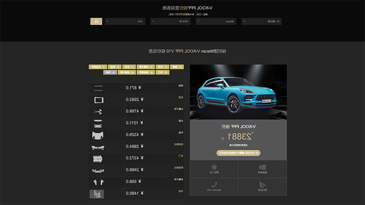
Task: Remove the grey 内饰 tag with x
Action: (110, 72)
